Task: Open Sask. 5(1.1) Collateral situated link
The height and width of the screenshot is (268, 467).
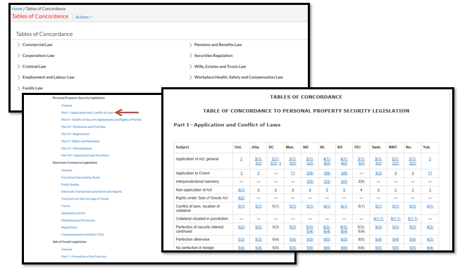Action: [378, 219]
